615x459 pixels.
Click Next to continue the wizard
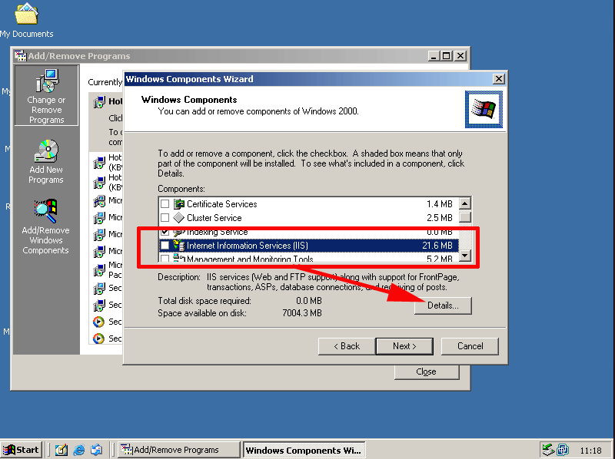point(404,346)
